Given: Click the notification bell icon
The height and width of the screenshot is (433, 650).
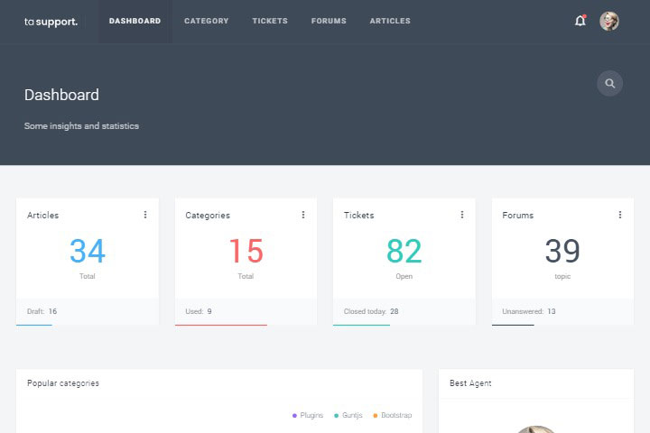Looking at the screenshot, I should coord(580,21).
